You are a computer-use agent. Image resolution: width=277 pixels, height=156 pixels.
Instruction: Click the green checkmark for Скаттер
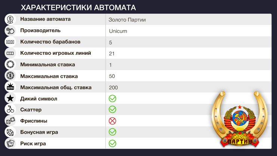pos(112,109)
